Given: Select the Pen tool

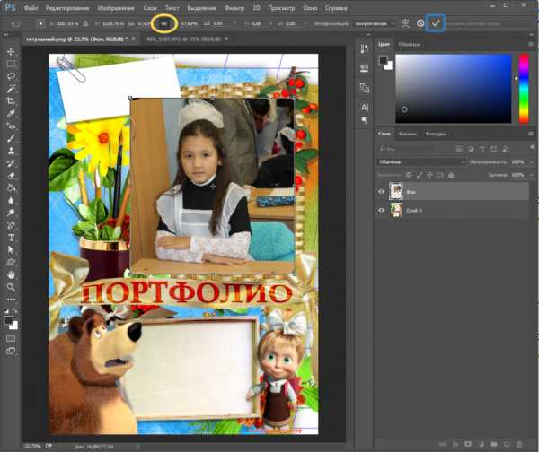Looking at the screenshot, I should (x=11, y=225).
